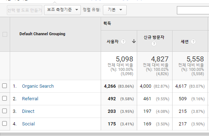Click the 획득 group header

pyautogui.click(x=107, y=23)
